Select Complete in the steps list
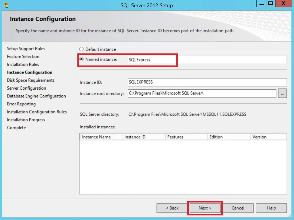294x220 pixels. tap(16, 128)
